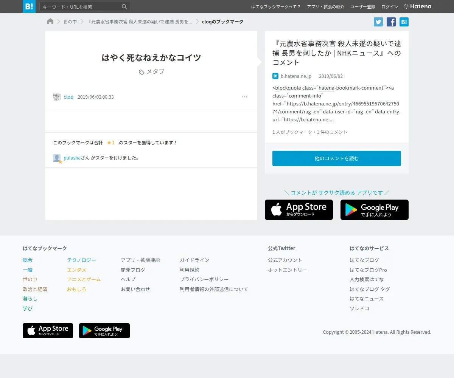Viewport: 454px width, 378px height.
Task: Open 公式アカウント Twitter link
Action: pyautogui.click(x=285, y=260)
